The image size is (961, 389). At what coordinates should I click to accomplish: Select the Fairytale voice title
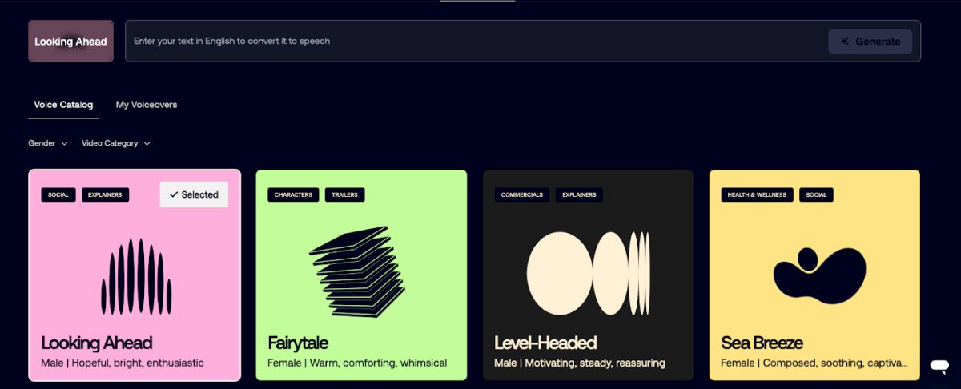point(298,343)
